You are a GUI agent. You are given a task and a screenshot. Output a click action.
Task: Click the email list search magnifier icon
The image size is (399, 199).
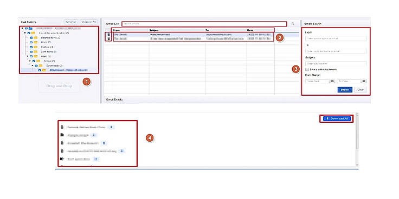tap(293, 24)
